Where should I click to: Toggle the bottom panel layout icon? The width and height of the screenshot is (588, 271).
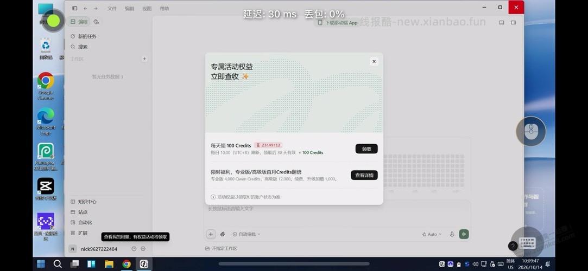(501, 22)
